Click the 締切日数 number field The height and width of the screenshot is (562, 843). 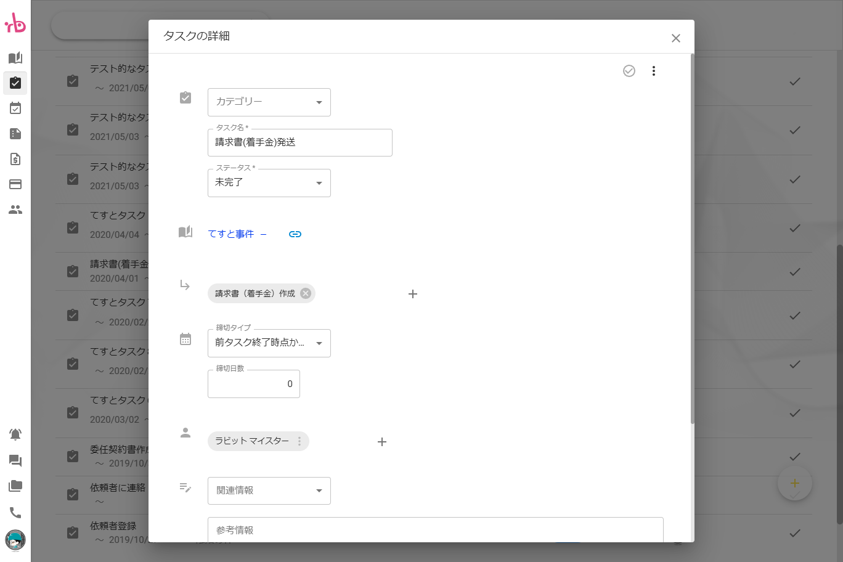point(254,384)
